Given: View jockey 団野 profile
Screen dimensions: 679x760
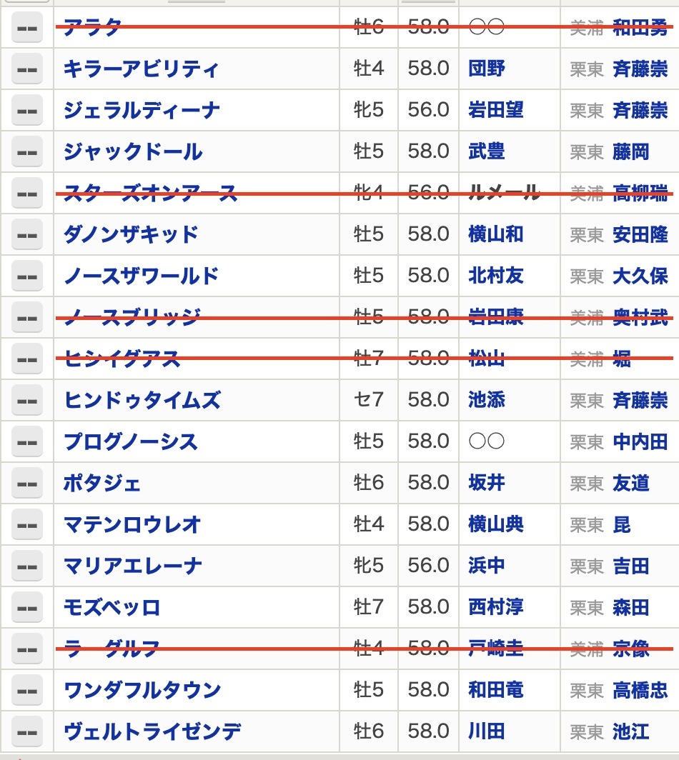Looking at the screenshot, I should tap(487, 69).
